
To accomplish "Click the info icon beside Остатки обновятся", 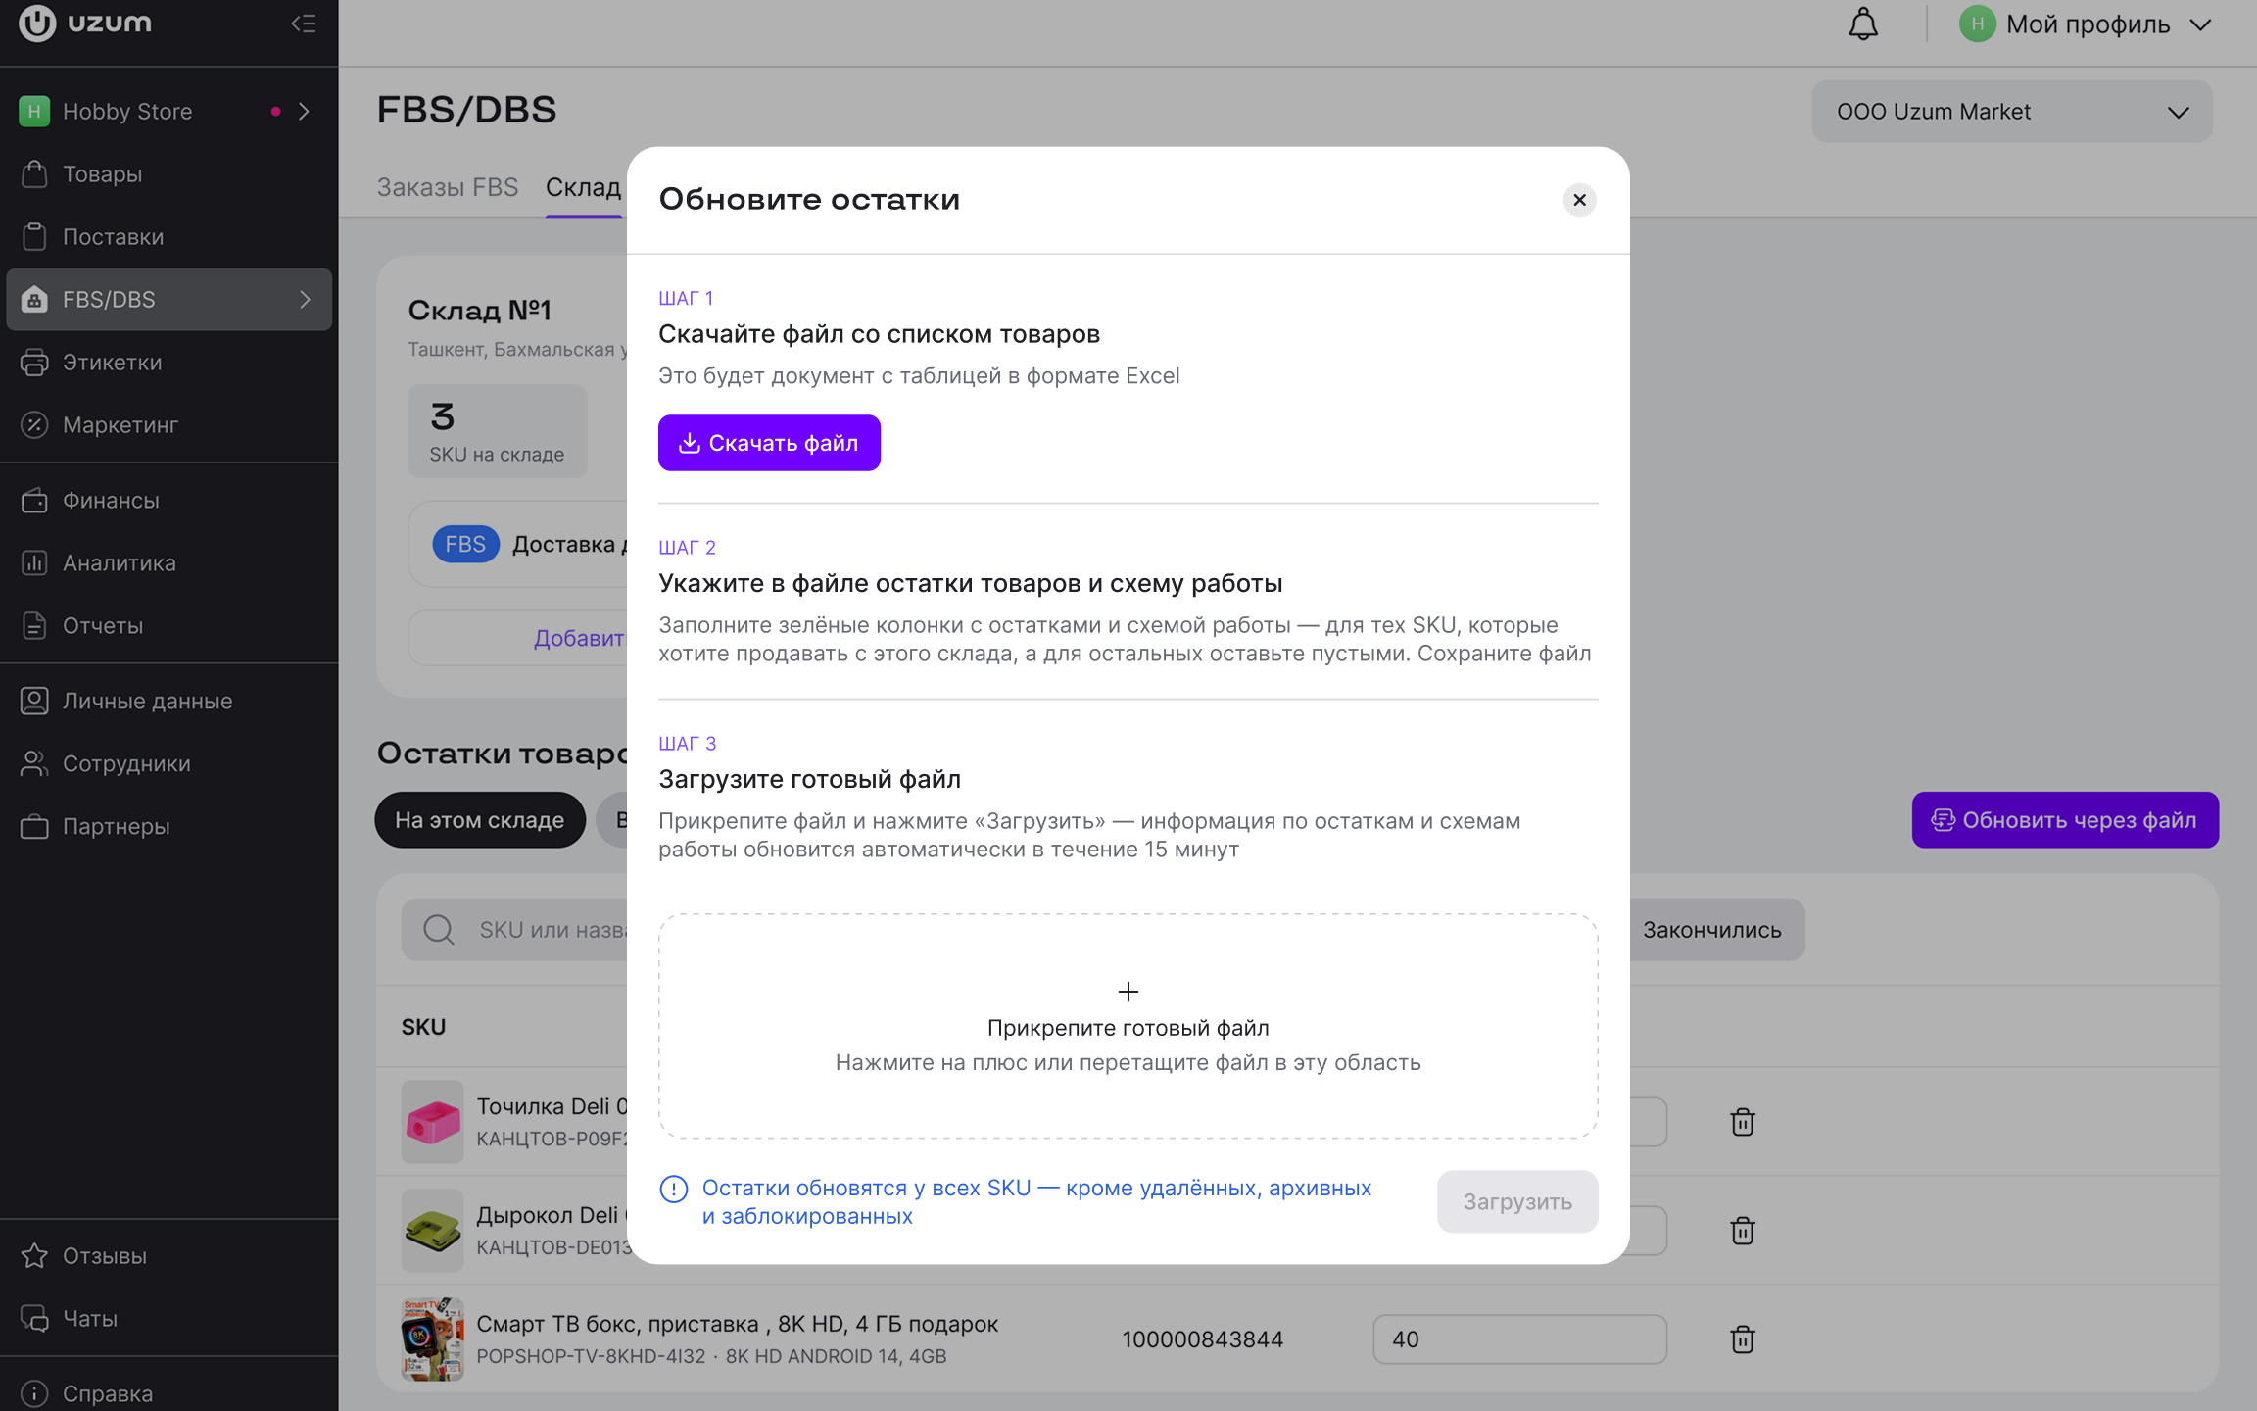I will pyautogui.click(x=674, y=1190).
